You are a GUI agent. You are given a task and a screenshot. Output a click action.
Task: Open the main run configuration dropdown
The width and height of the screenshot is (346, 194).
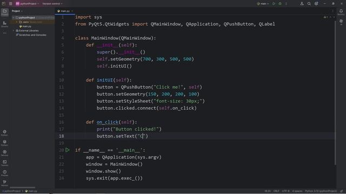tap(263, 4)
